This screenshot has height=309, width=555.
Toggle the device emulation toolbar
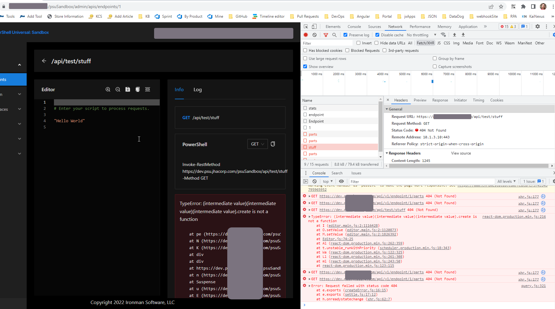[x=314, y=26]
